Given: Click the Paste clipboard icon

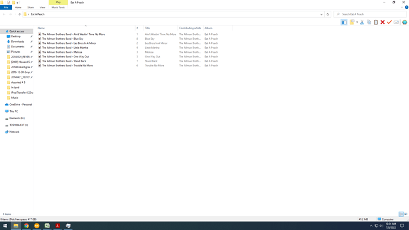Looking at the screenshot, I should click(x=376, y=23).
